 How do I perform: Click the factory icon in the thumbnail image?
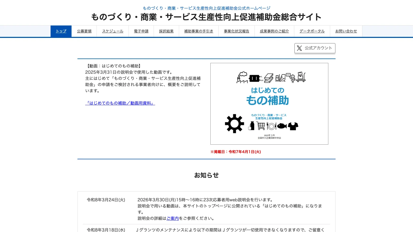pyautogui.click(x=242, y=77)
